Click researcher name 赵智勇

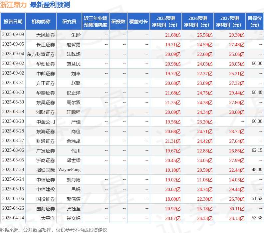pyautogui.click(x=74, y=45)
